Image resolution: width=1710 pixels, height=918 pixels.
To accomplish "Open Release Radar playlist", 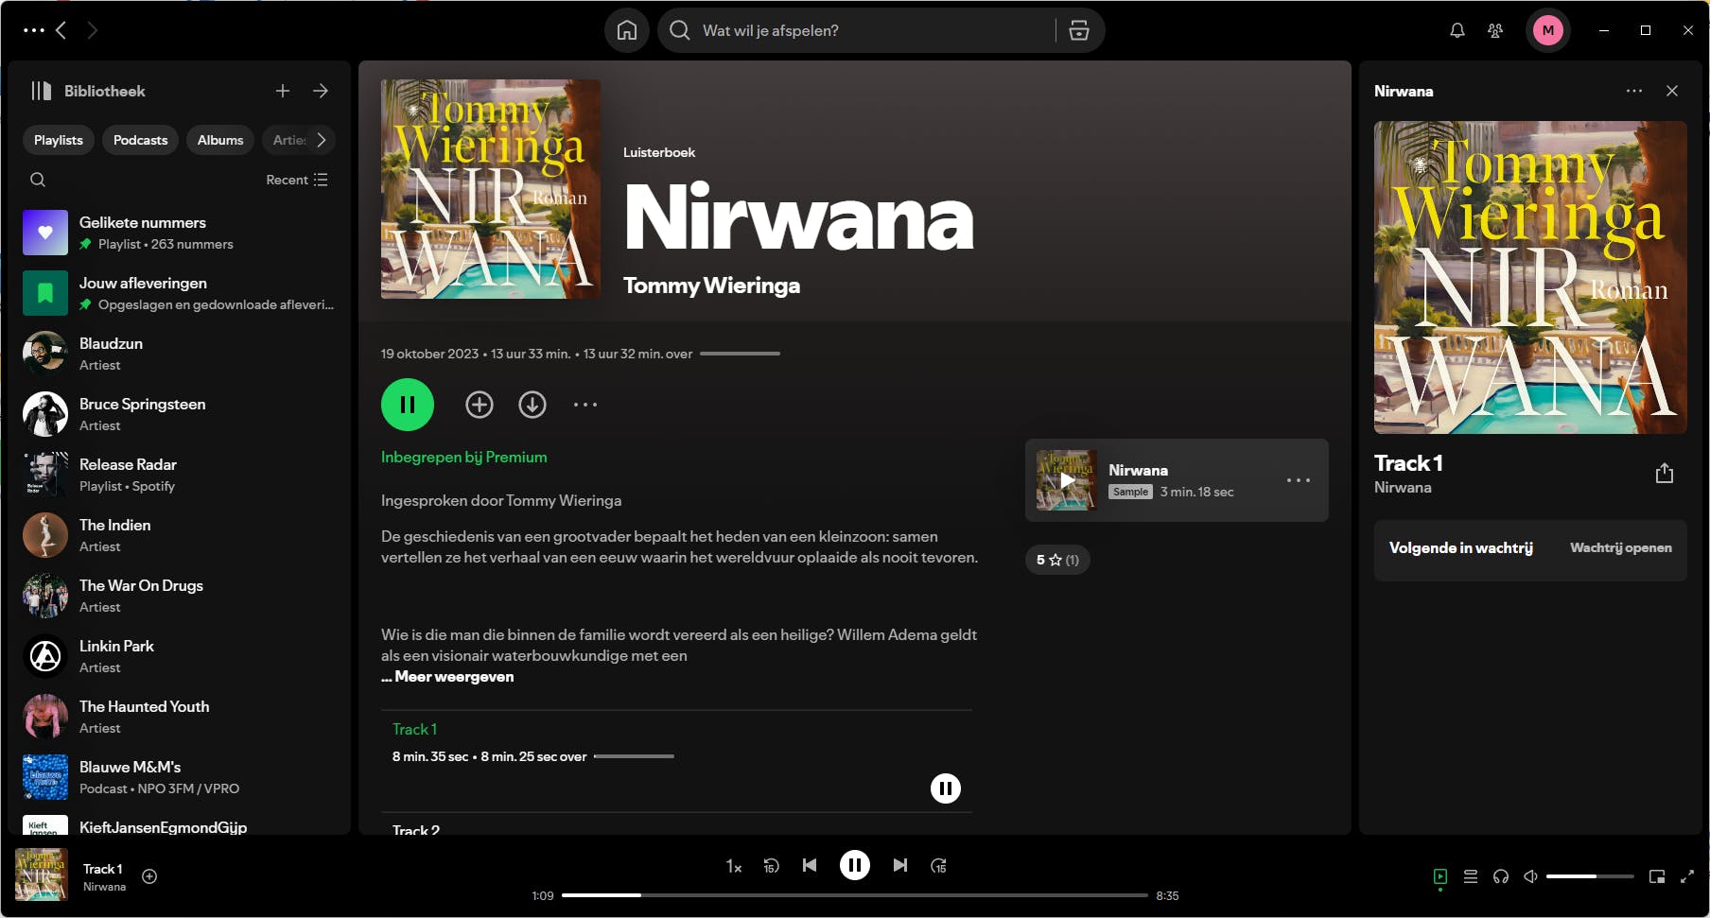I will point(180,475).
